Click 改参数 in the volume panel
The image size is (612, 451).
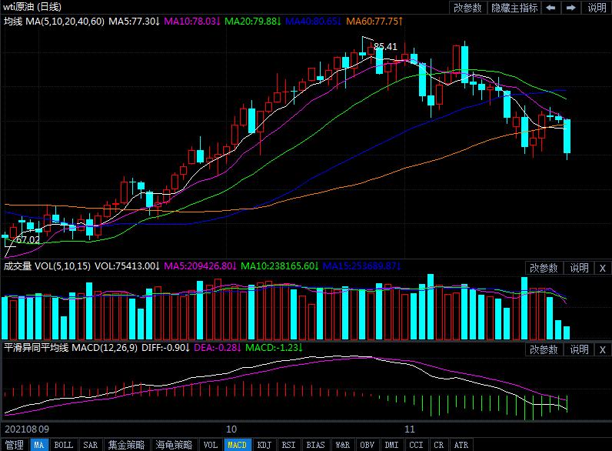tap(544, 268)
